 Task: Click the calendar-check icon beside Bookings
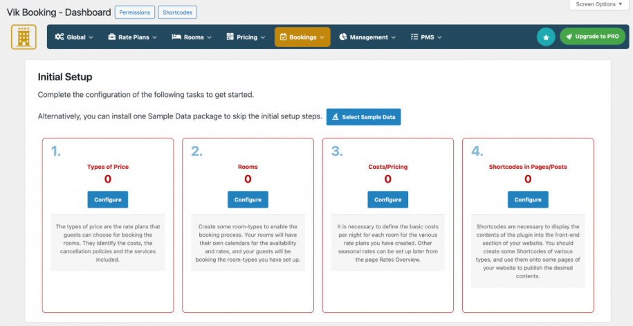(x=283, y=37)
